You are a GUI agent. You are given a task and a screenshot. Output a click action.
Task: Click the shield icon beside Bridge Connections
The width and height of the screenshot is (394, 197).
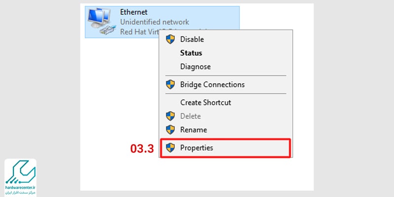pos(170,84)
